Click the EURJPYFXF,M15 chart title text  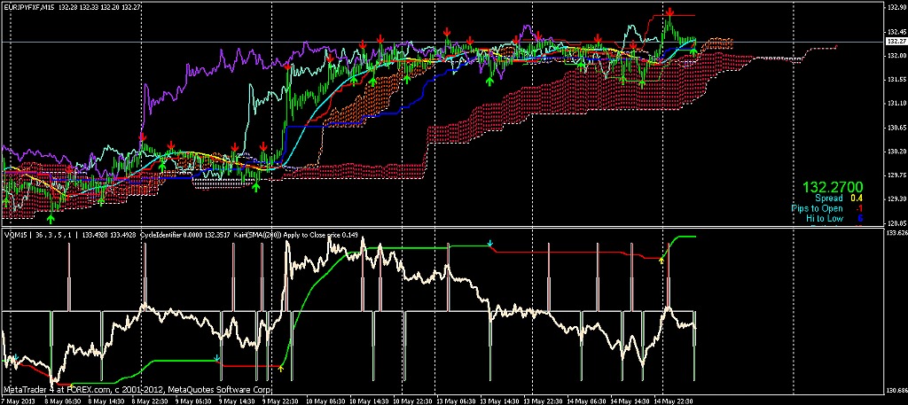pyautogui.click(x=31, y=5)
